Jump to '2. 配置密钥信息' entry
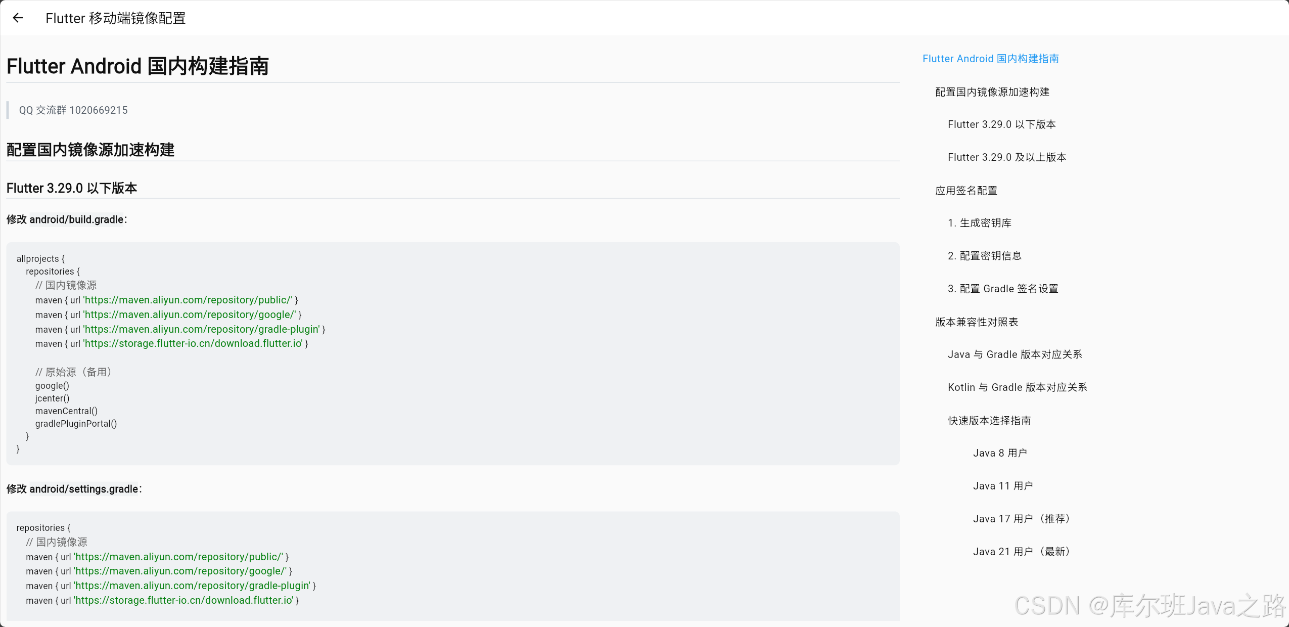This screenshot has width=1289, height=627. coord(984,256)
